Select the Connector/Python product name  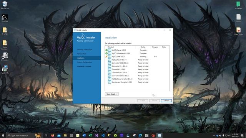pos(120,76)
